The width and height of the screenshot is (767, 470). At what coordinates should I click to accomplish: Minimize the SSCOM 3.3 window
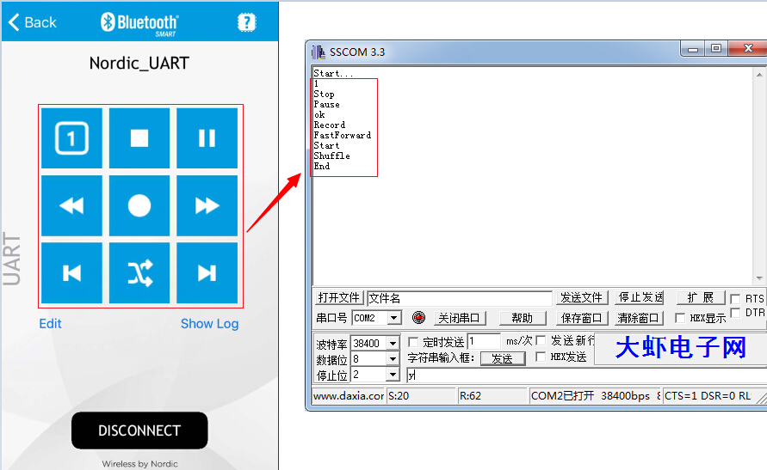tap(693, 49)
